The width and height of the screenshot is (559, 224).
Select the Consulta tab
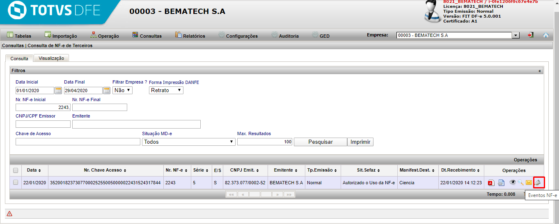19,58
